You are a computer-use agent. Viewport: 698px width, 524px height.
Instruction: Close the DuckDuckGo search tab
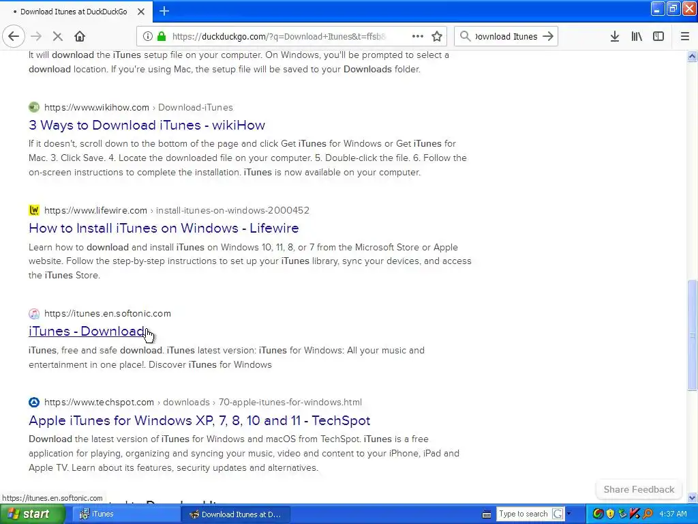tap(141, 12)
